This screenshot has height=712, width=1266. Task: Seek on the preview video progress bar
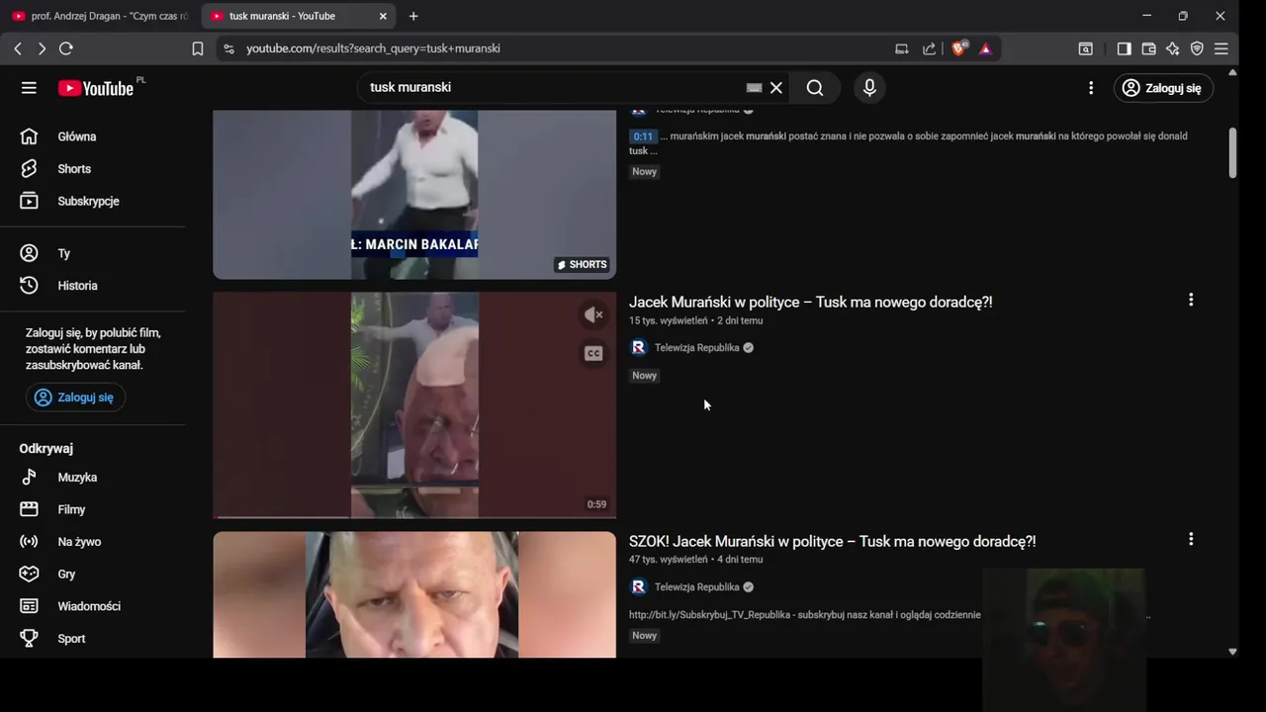coord(414,516)
